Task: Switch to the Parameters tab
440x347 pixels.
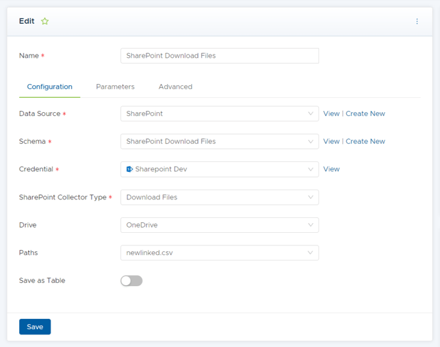Action: pos(115,87)
